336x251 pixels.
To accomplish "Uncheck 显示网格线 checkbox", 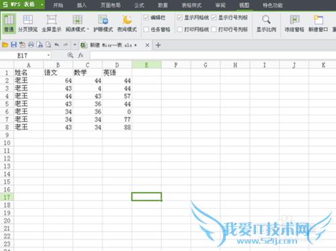I will [179, 17].
